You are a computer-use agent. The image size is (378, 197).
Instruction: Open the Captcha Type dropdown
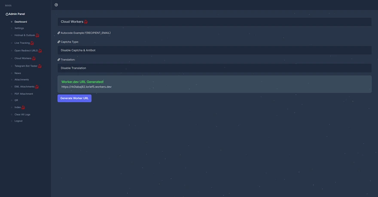(x=214, y=50)
